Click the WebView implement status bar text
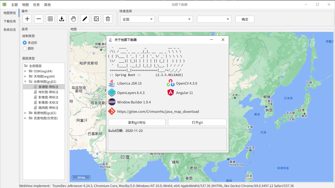The height and width of the screenshot is (188, 335). pos(157,186)
